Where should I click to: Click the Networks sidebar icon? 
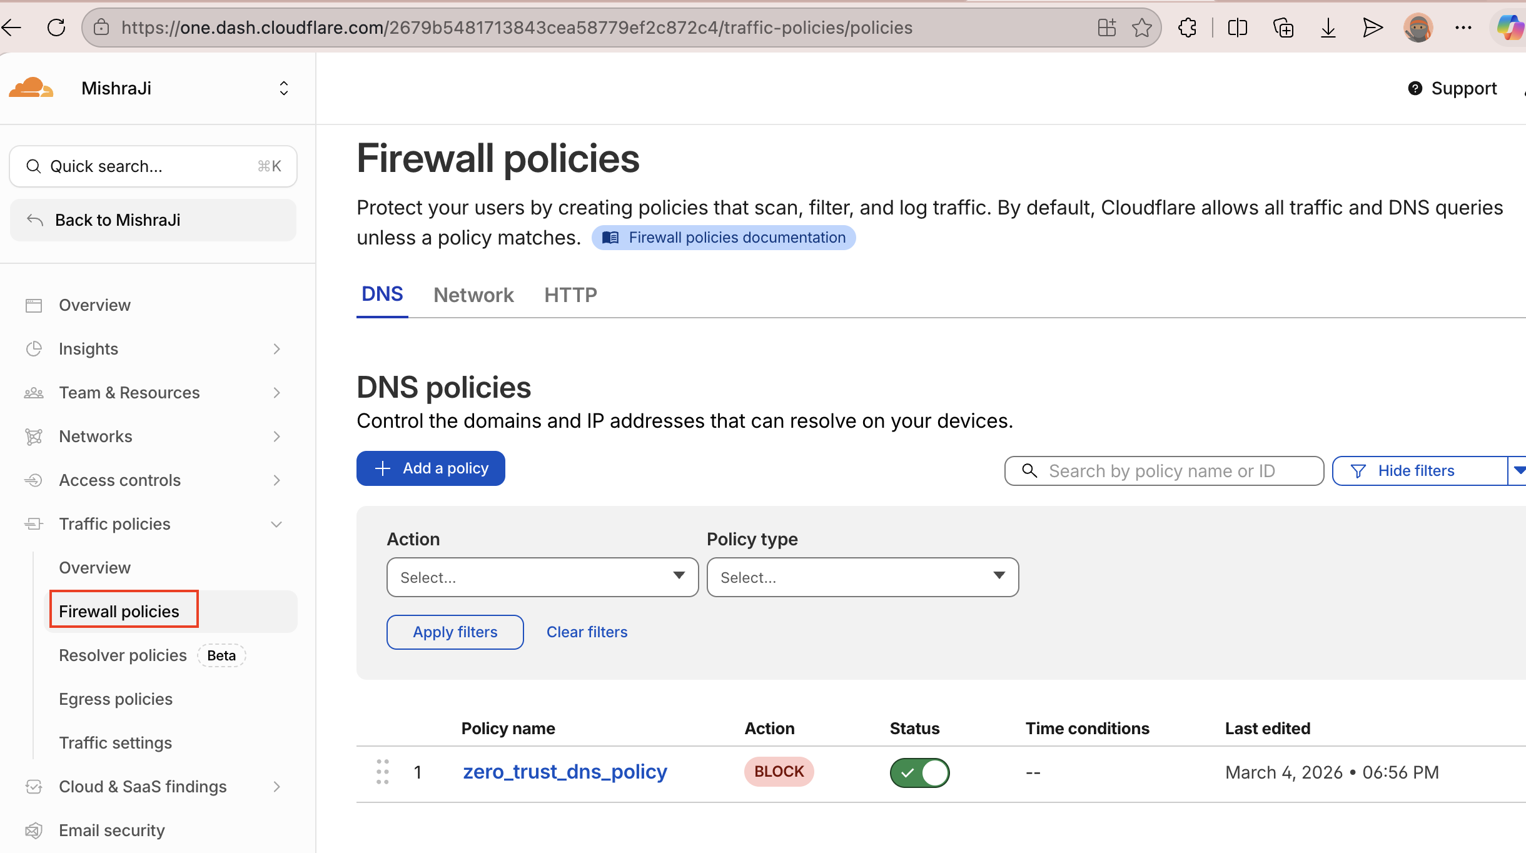(x=34, y=436)
